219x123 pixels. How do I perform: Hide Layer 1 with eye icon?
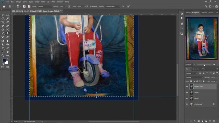click(187, 98)
